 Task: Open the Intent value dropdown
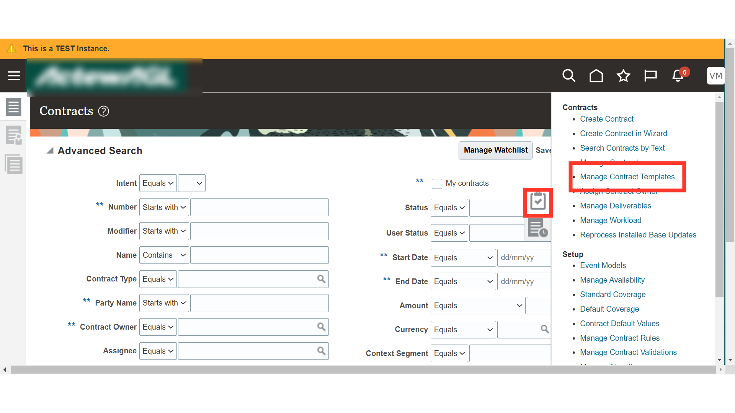pos(192,183)
